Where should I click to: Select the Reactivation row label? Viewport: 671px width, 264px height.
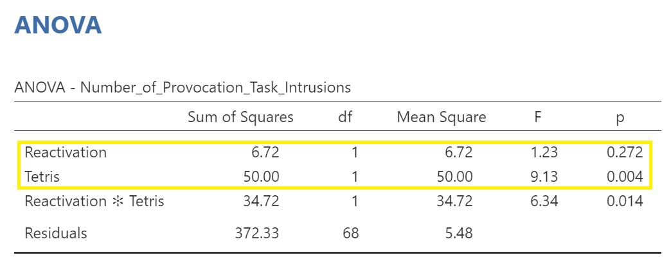66,152
